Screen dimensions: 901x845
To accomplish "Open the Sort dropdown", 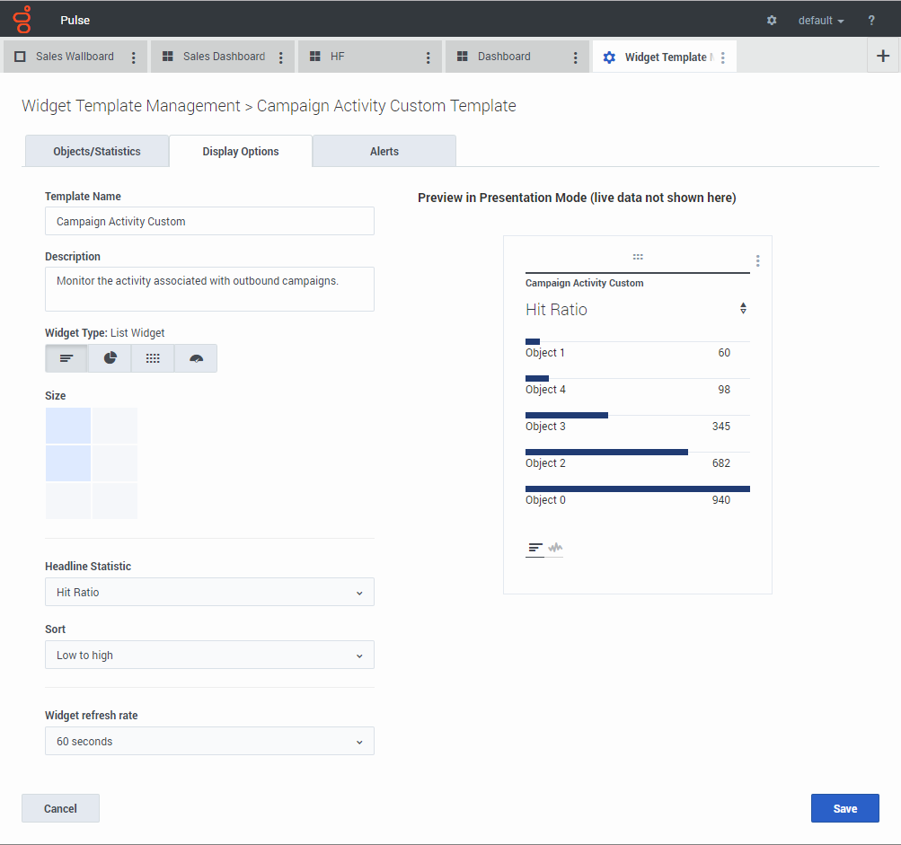I will (209, 656).
